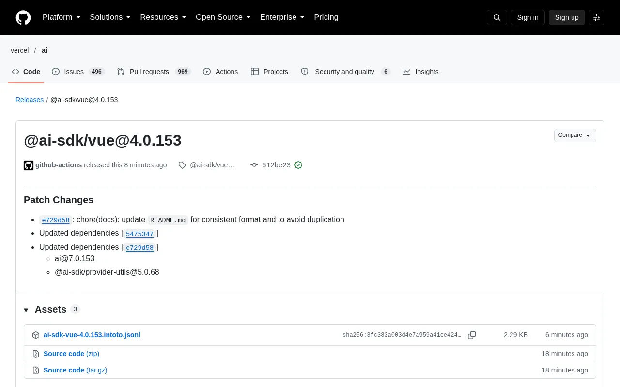The width and height of the screenshot is (620, 387).
Task: Open commit 612be23 link
Action: tap(276, 165)
